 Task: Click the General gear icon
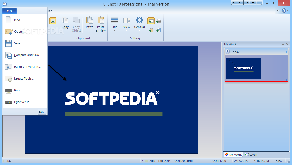coord(139,20)
